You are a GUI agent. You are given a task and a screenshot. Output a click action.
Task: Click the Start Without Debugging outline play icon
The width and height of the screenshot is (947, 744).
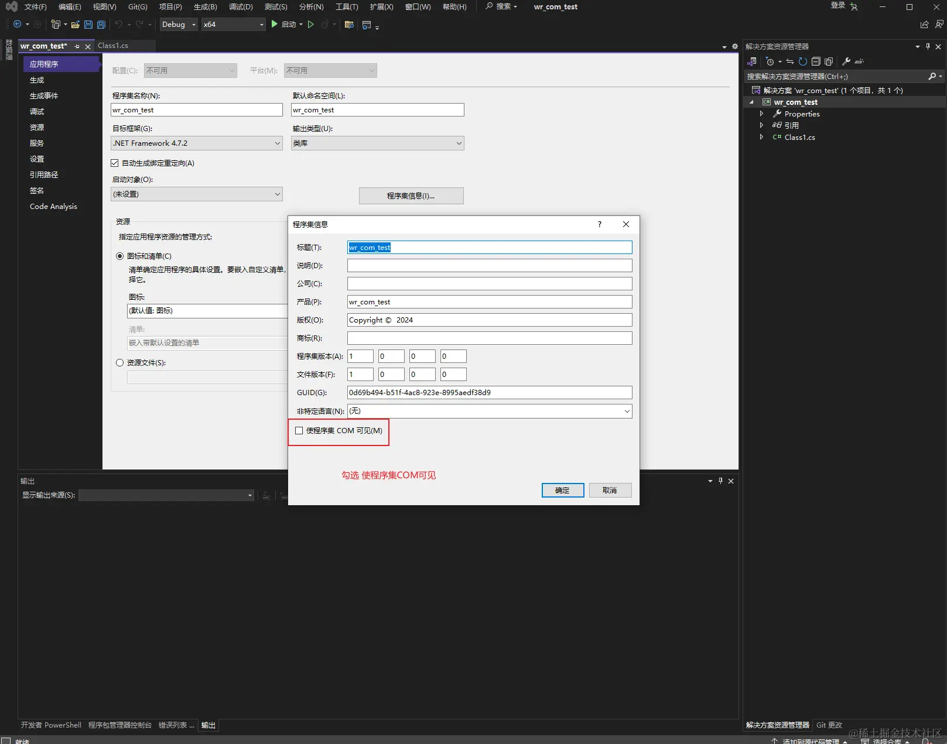[x=311, y=24]
